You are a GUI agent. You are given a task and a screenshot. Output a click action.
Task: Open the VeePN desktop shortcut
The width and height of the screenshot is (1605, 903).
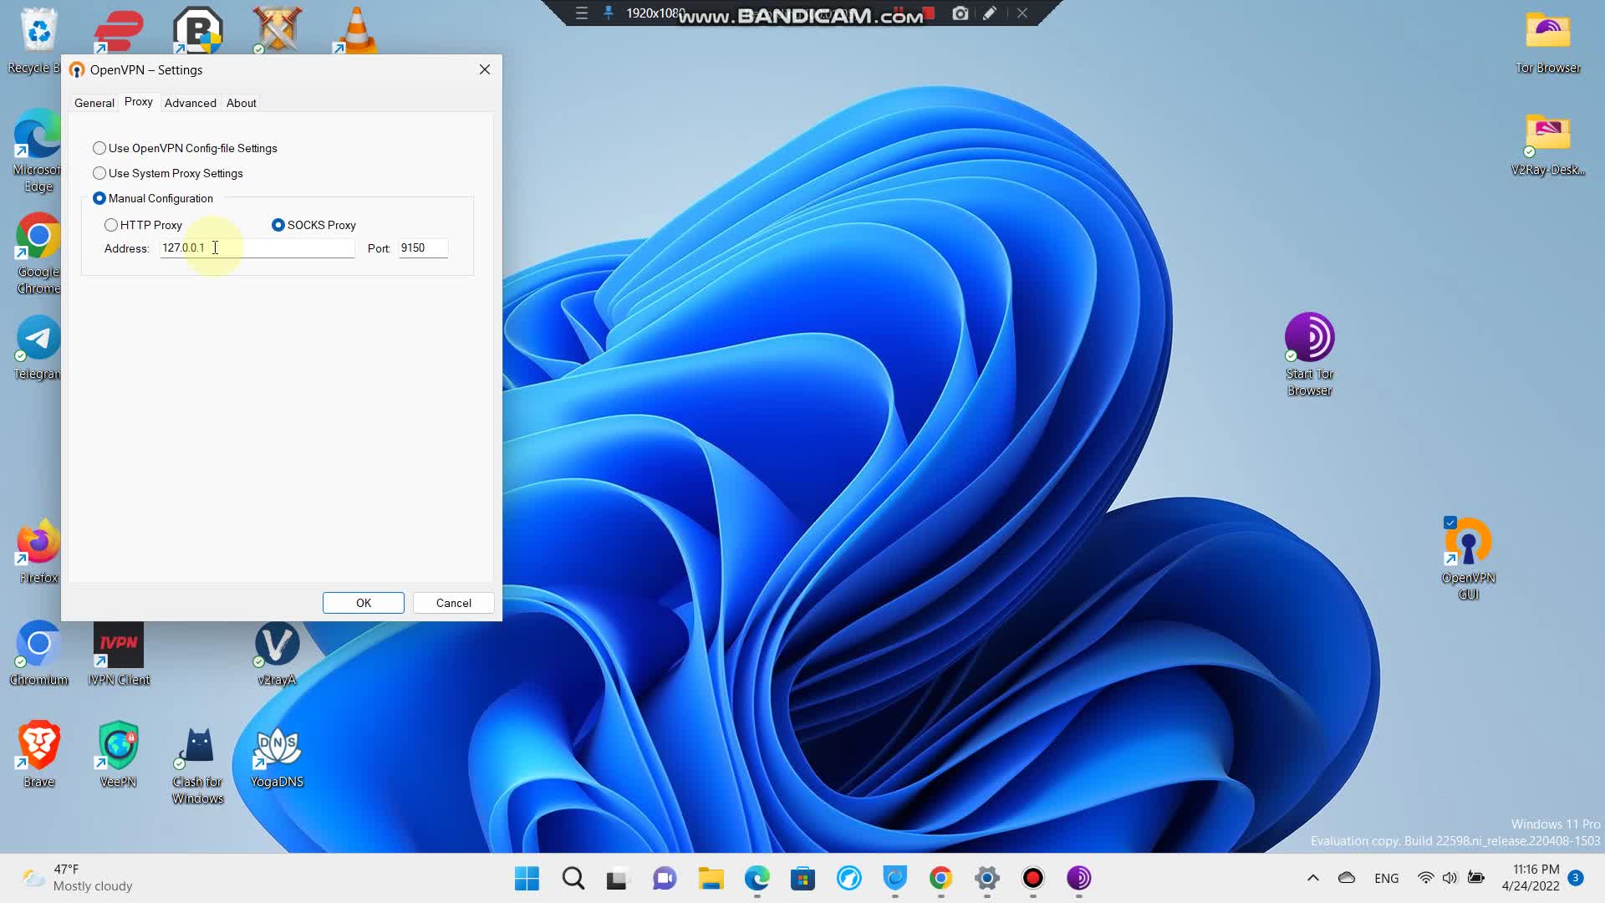click(118, 748)
